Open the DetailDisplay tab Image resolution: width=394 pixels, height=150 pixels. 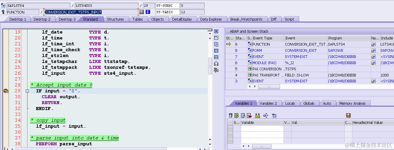182,19
